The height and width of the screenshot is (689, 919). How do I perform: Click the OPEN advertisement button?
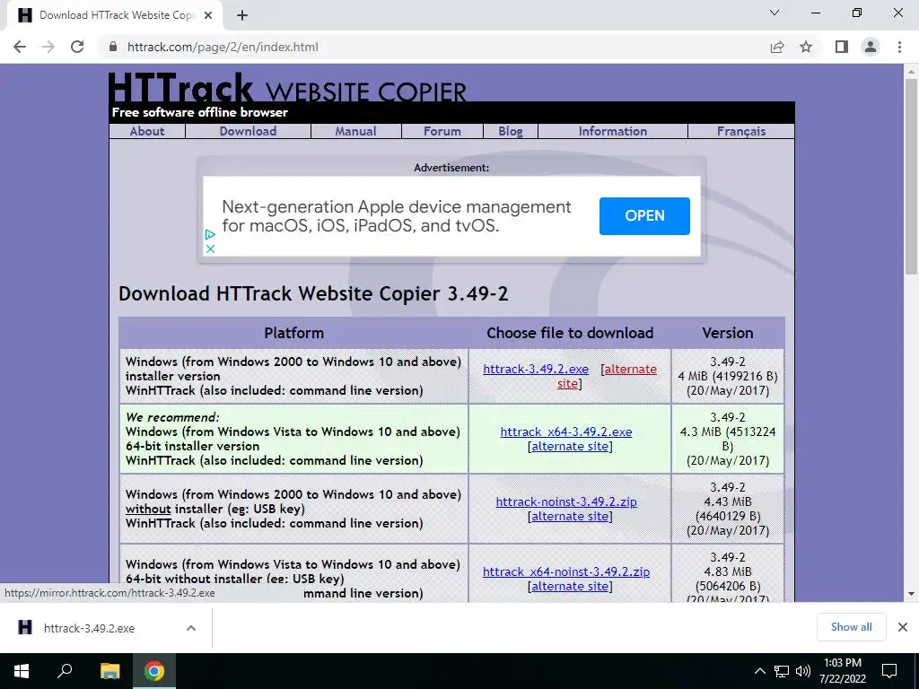[644, 215]
